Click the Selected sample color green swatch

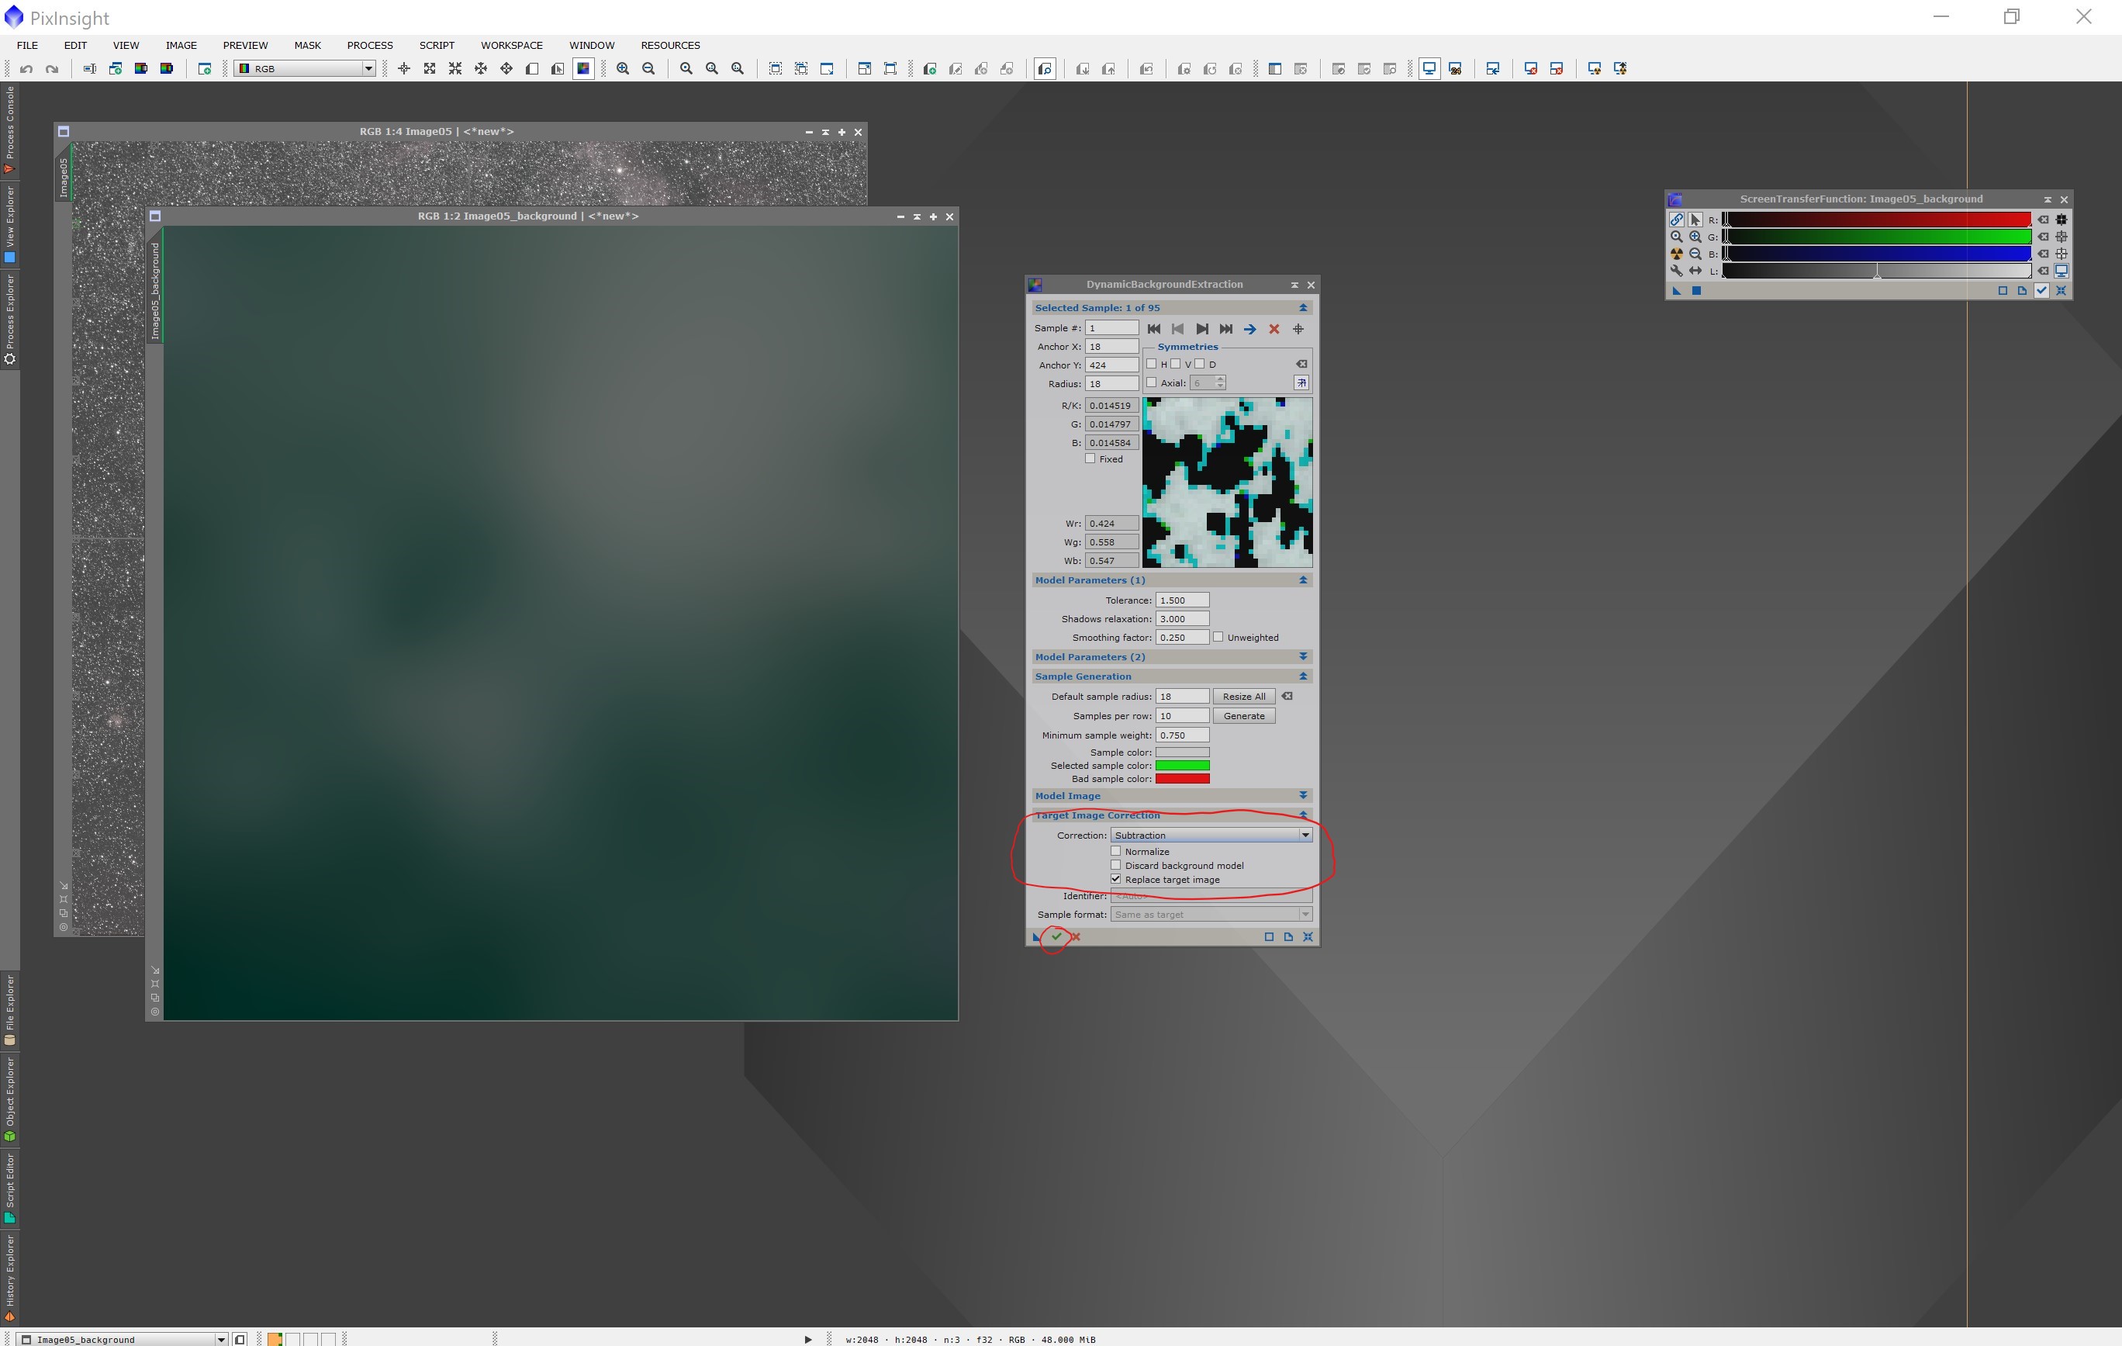click(x=1182, y=765)
